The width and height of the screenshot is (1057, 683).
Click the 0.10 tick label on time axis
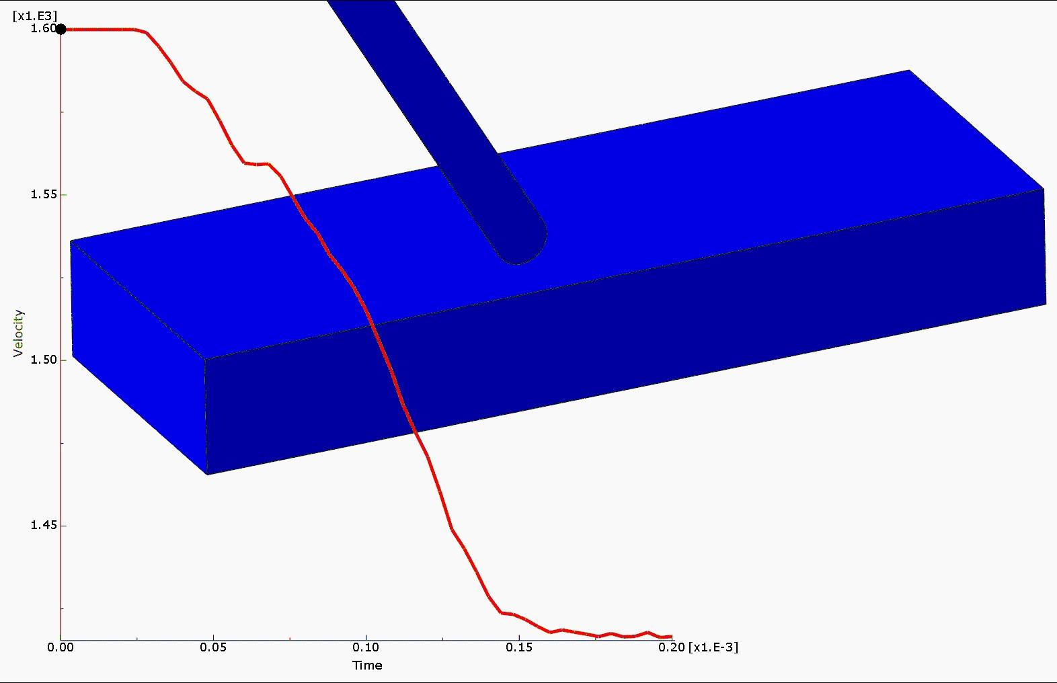[x=366, y=647]
